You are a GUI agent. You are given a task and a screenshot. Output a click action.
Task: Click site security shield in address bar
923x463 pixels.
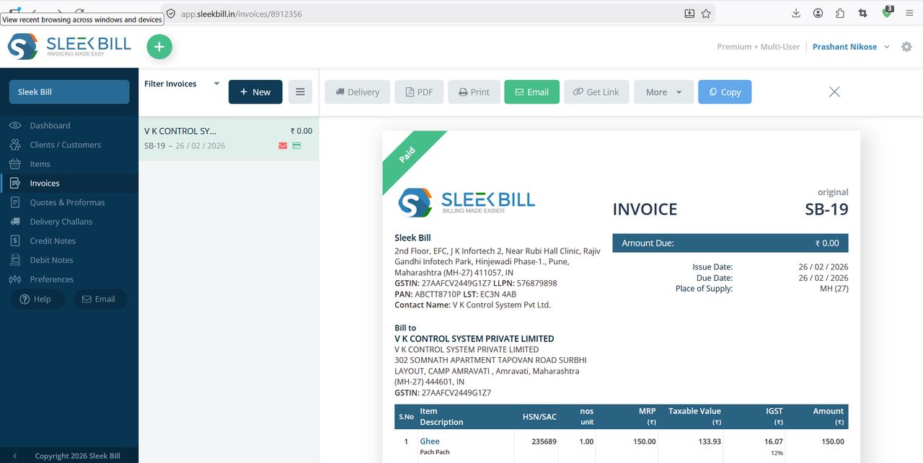point(171,13)
